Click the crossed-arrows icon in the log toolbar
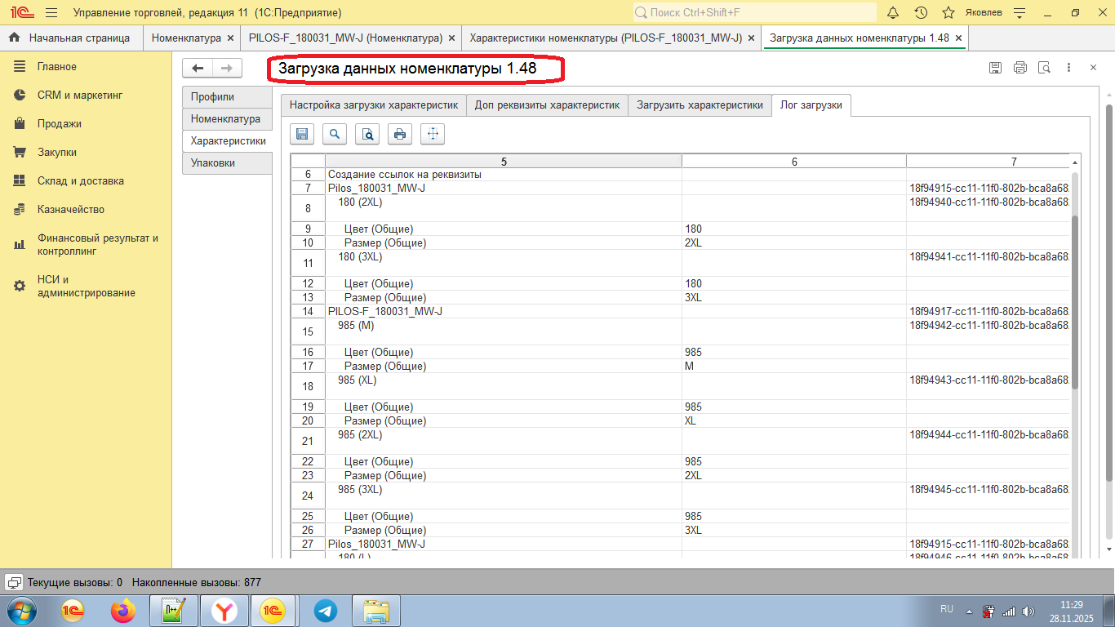The image size is (1115, 627). click(433, 134)
